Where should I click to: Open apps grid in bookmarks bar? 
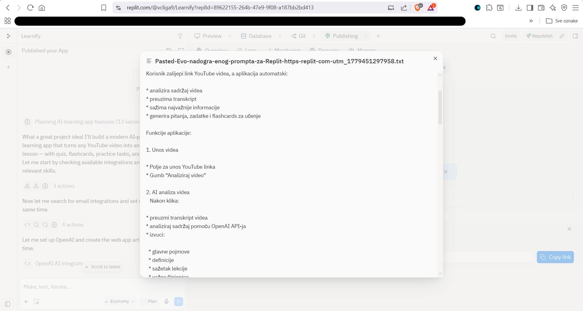click(8, 21)
